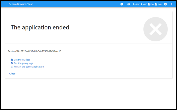Image resolution: width=177 pixels, height=110 pixels.
Task: Click the large X ended-status icon
Action: click(155, 29)
